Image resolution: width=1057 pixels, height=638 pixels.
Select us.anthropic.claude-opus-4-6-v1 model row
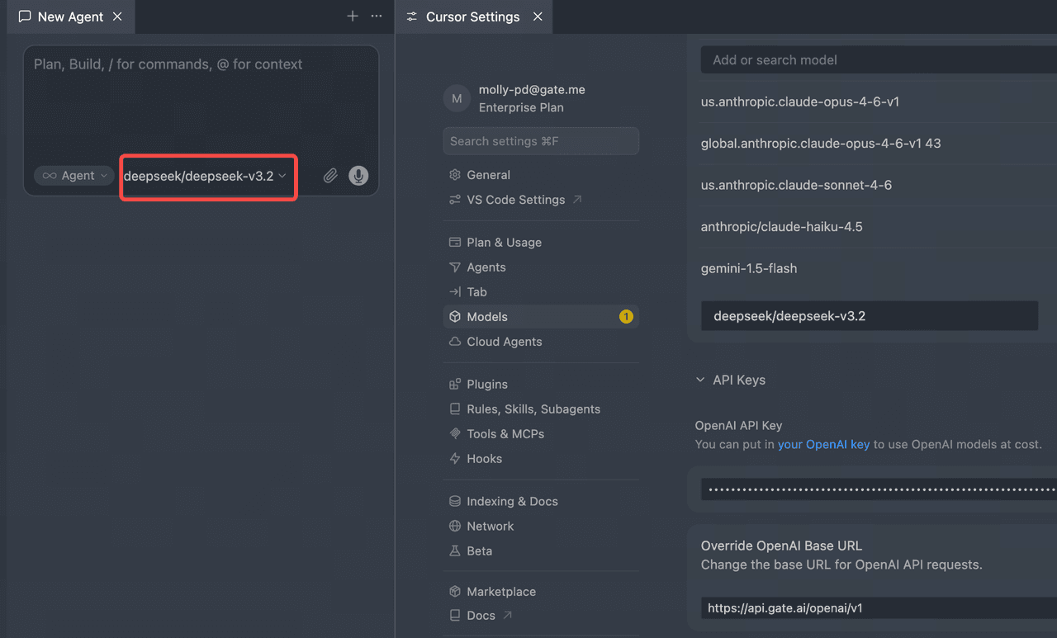click(x=879, y=102)
